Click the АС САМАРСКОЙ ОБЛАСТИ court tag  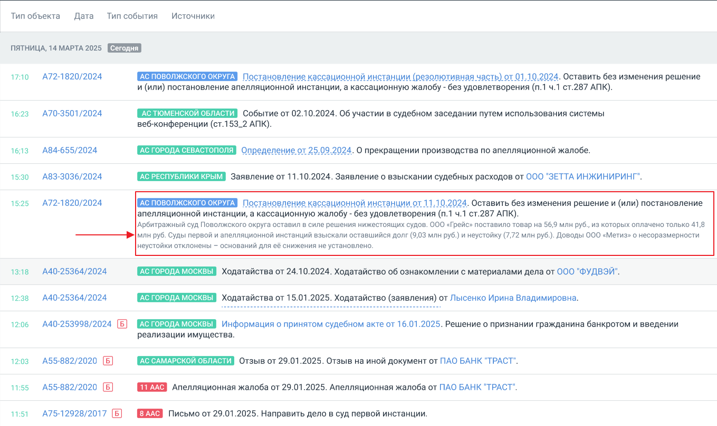[x=185, y=361]
